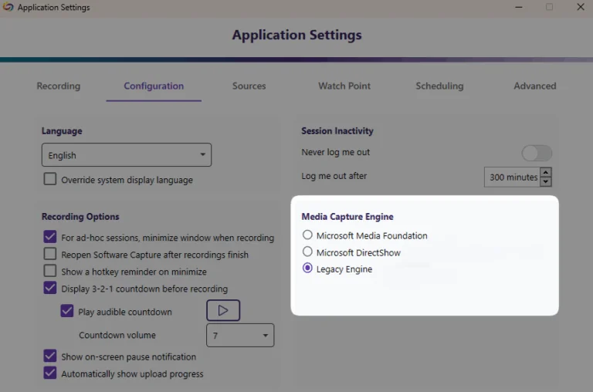Click the Countdown volume label
Viewport: 593px width, 392px height.
117,336
